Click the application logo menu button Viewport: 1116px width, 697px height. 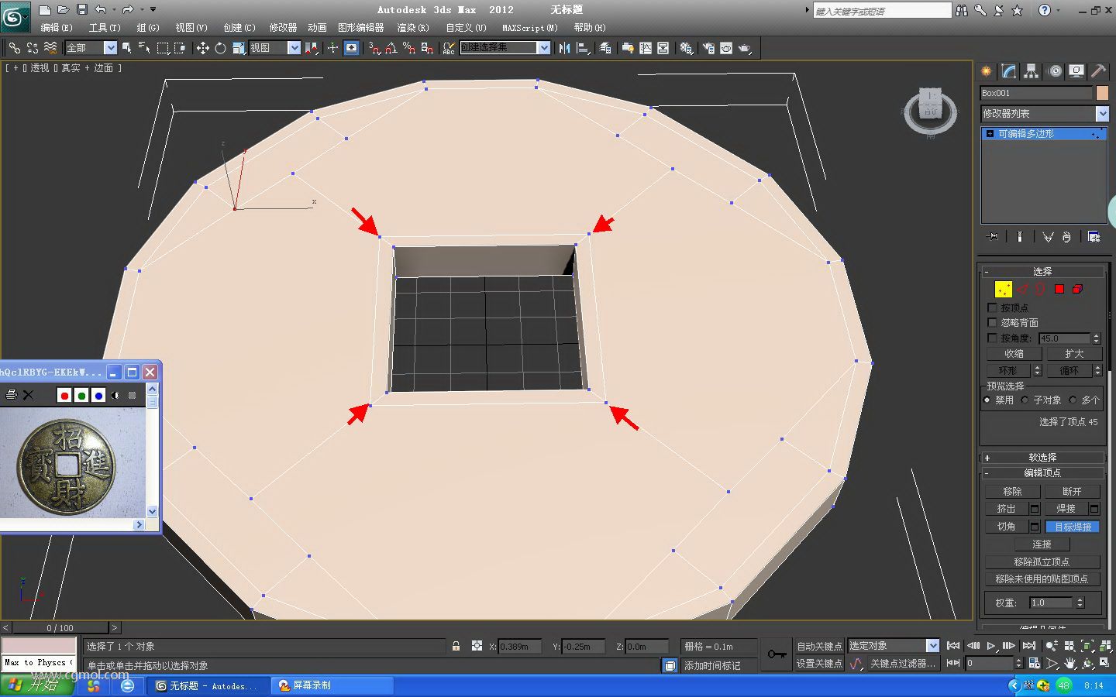(15, 17)
